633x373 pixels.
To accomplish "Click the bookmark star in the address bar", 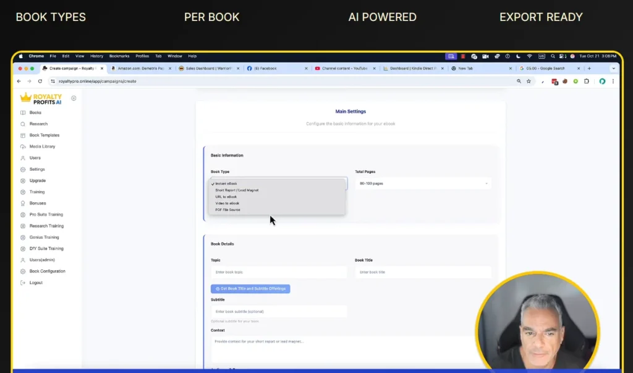I will [528, 81].
